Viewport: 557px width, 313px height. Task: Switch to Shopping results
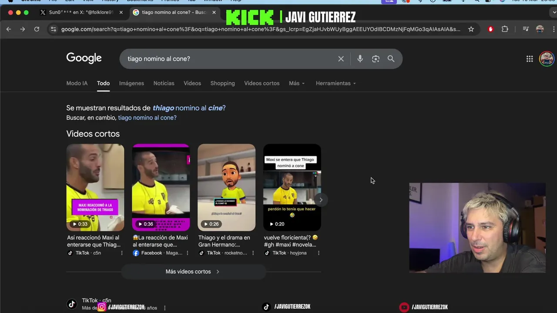click(x=222, y=83)
